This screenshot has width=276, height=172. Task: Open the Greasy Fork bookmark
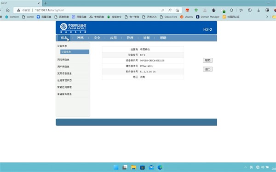[168, 17]
